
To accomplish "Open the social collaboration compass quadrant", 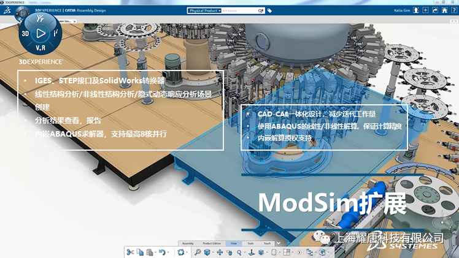I will pyautogui.click(x=40, y=19).
